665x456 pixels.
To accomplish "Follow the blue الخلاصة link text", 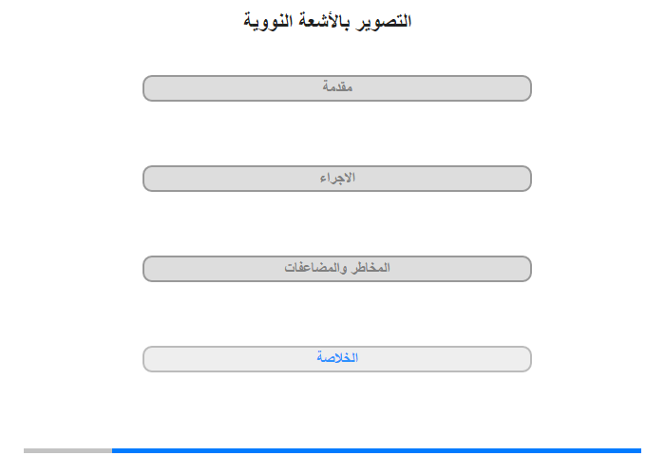I will point(337,357).
